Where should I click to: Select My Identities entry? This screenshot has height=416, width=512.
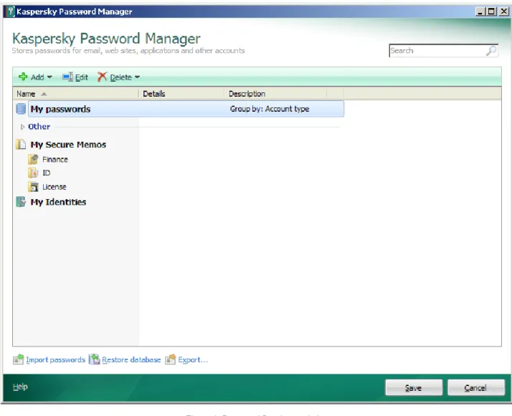(x=59, y=202)
